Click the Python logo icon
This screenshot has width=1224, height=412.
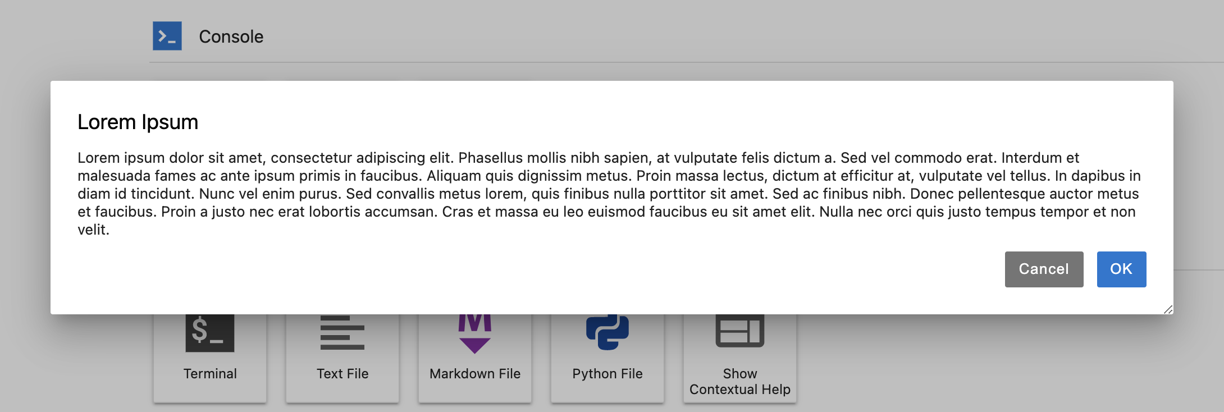point(607,331)
